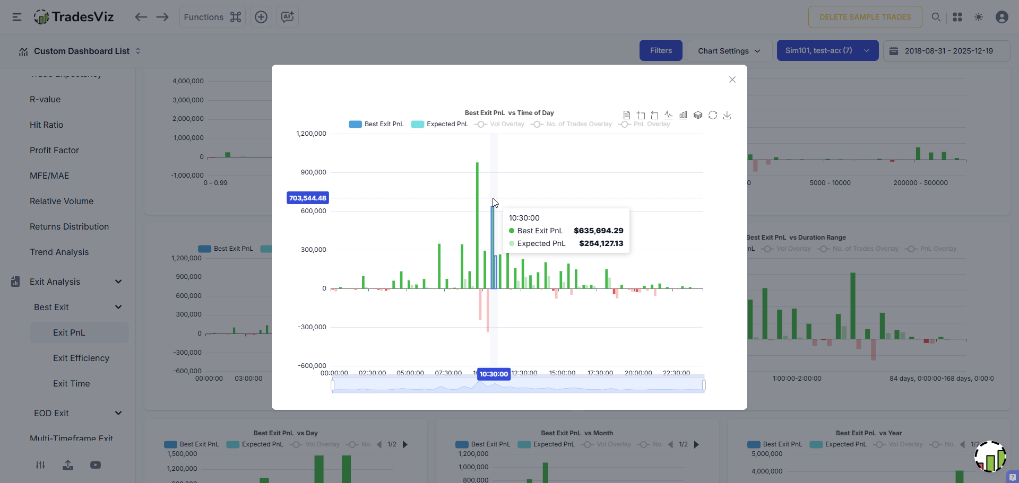Open search from the top bar

(x=936, y=17)
